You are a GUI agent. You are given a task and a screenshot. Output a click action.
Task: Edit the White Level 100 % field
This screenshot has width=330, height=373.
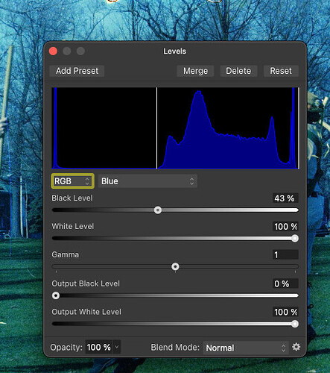(285, 227)
